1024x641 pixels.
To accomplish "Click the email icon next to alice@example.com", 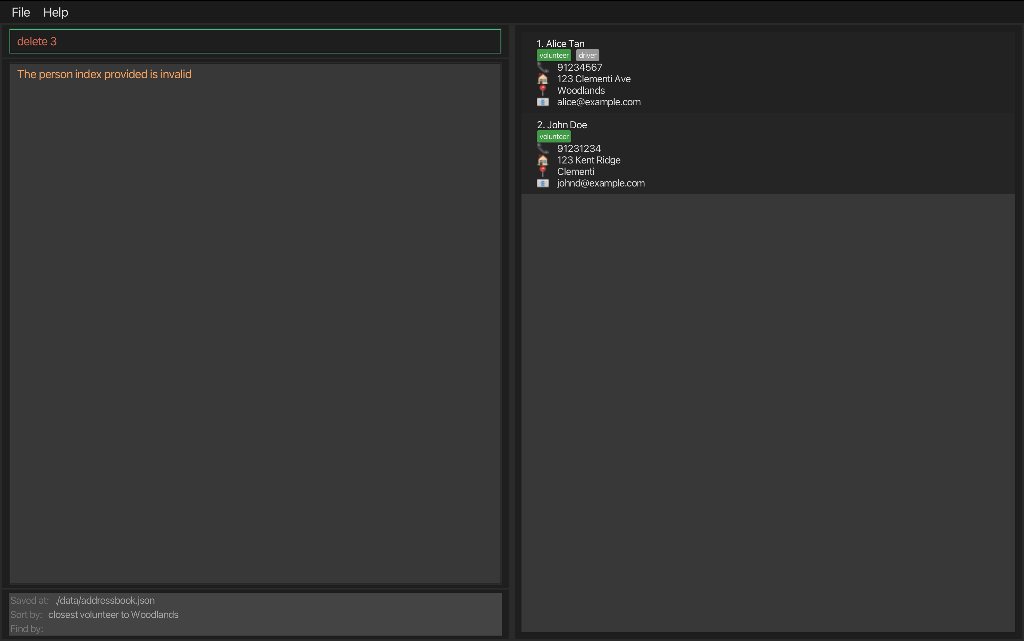I will click(x=542, y=102).
